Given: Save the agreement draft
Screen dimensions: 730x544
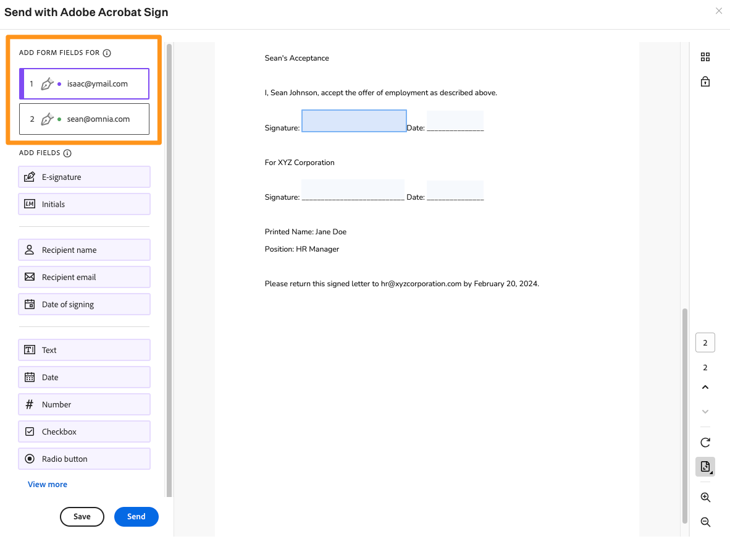Looking at the screenshot, I should (82, 517).
